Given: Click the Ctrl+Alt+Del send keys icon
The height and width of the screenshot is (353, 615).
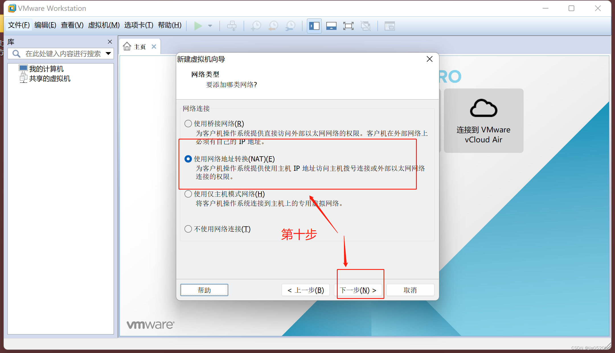Looking at the screenshot, I should click(231, 26).
